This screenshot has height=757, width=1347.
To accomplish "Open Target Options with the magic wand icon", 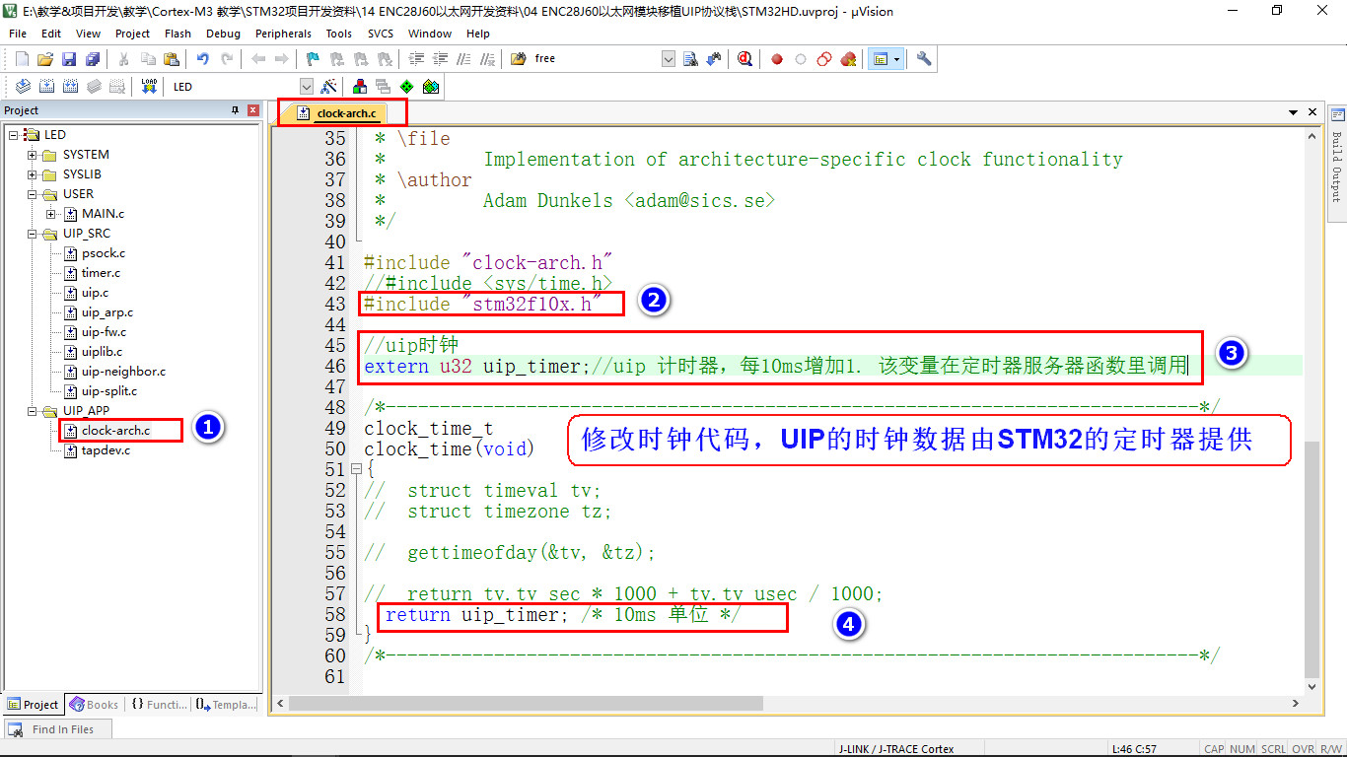I will click(329, 87).
